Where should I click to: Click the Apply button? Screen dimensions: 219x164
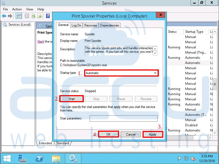tap(153, 134)
